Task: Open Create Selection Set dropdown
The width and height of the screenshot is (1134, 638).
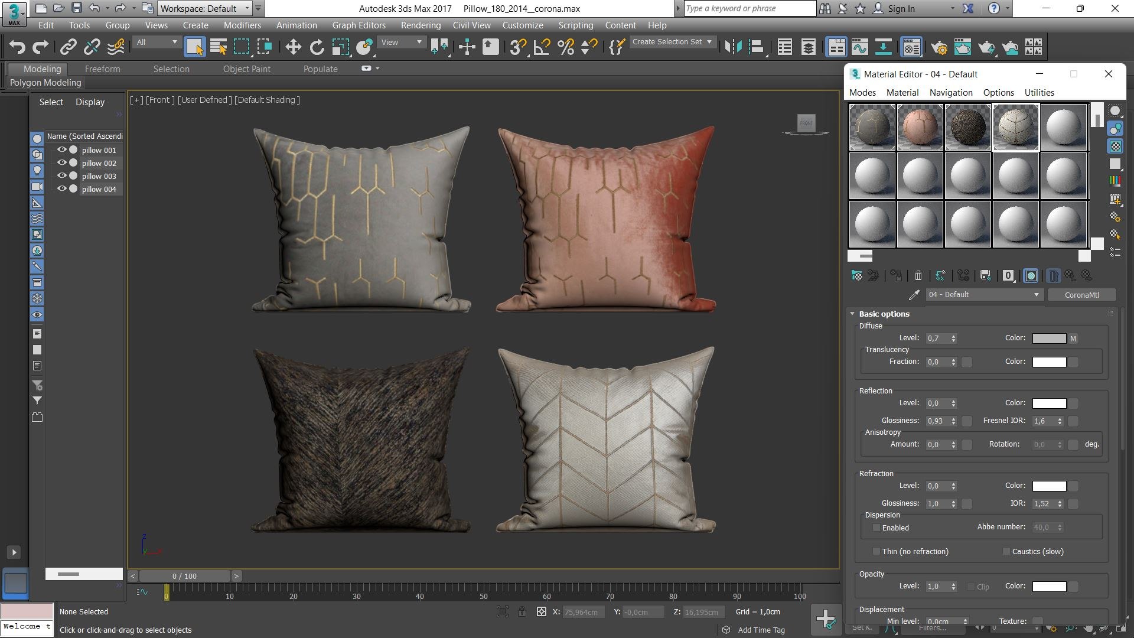Action: pyautogui.click(x=672, y=42)
